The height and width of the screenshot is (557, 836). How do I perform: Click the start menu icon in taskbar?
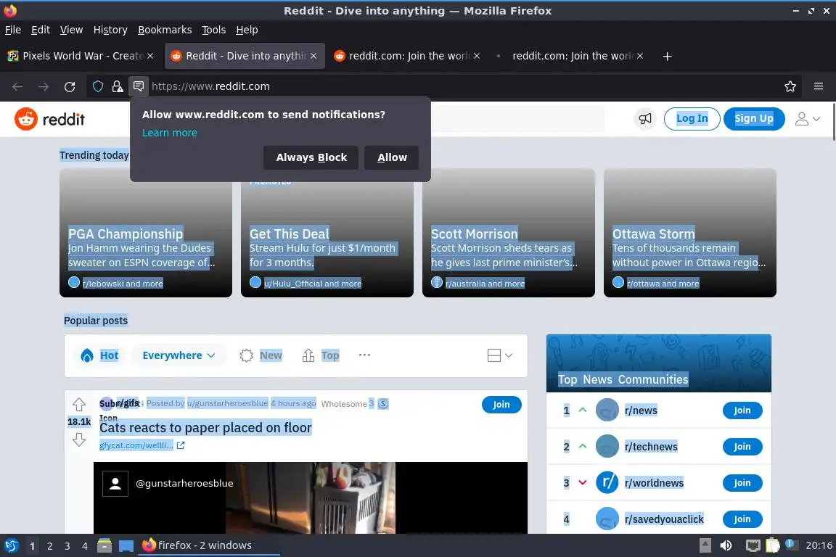[11, 545]
